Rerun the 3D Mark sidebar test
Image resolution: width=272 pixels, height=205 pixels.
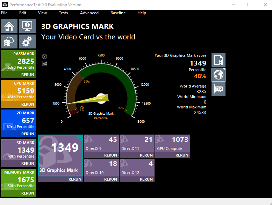pyautogui.click(x=28, y=164)
